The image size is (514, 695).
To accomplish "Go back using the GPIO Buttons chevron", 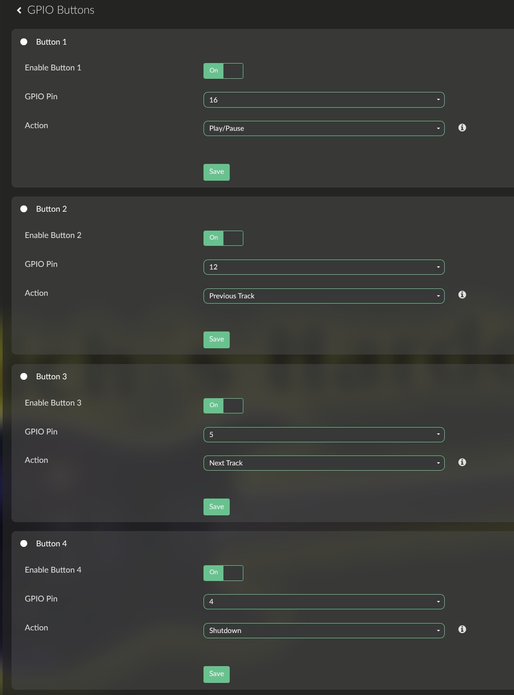I will 19,10.
